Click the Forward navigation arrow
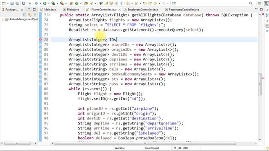The width and height of the screenshot is (269, 151). pyautogui.click(x=164, y=3)
